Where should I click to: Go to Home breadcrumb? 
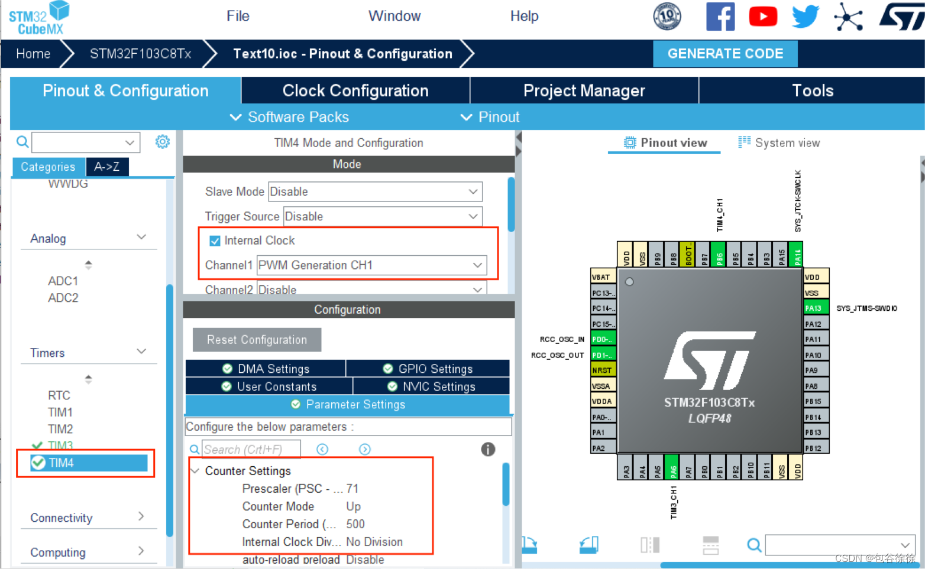[33, 54]
